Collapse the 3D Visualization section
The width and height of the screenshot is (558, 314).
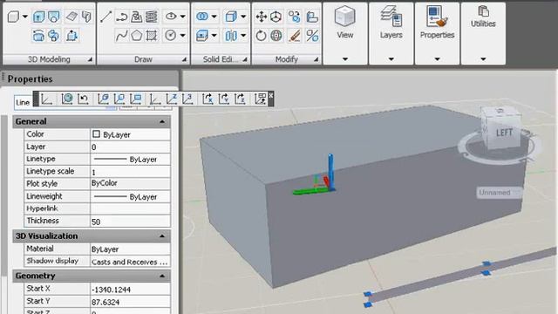pos(162,236)
